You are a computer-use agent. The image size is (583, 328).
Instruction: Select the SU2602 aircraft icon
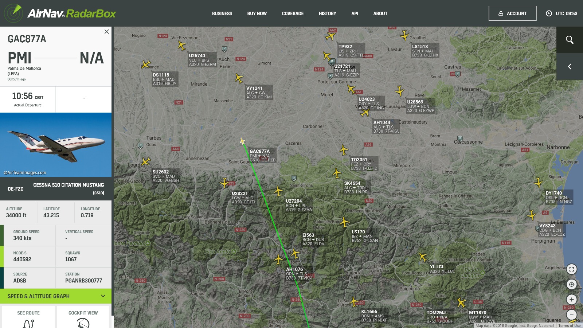(146, 161)
